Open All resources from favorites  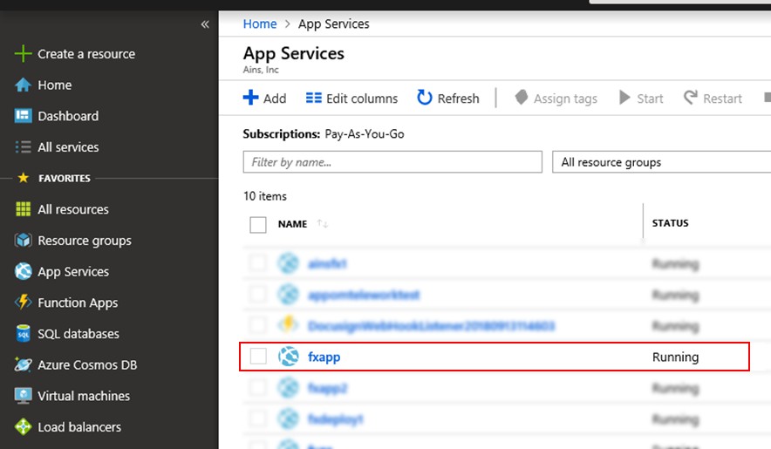[x=72, y=209]
